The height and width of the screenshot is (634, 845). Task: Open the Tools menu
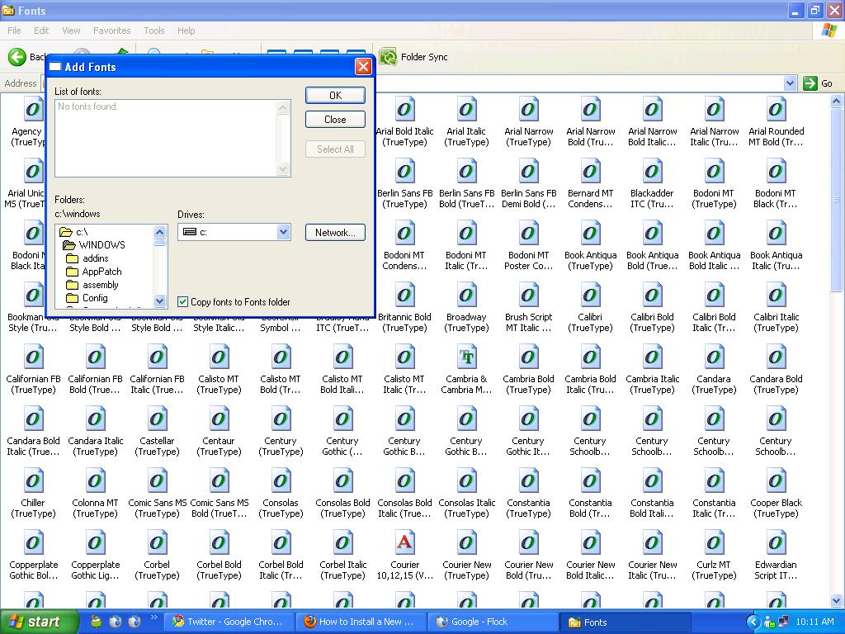(x=154, y=31)
